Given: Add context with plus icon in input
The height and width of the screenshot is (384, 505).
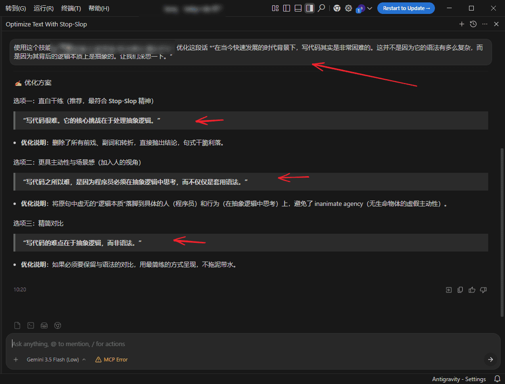Looking at the screenshot, I should pos(16,360).
